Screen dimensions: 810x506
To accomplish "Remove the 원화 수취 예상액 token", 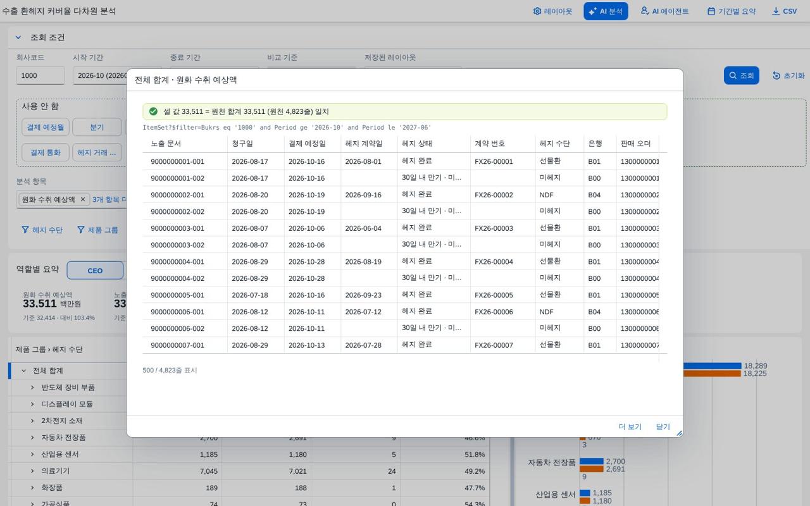I will point(82,199).
